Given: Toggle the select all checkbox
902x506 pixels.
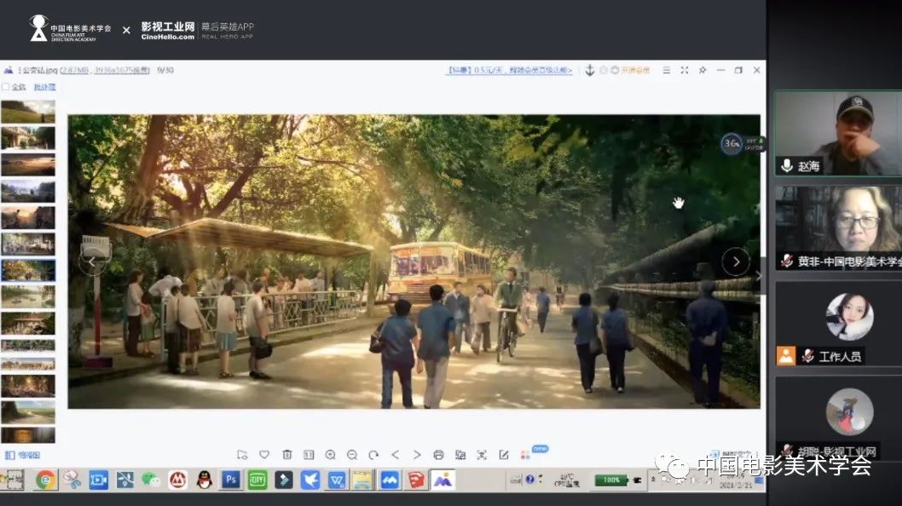Looking at the screenshot, I should coord(6,87).
